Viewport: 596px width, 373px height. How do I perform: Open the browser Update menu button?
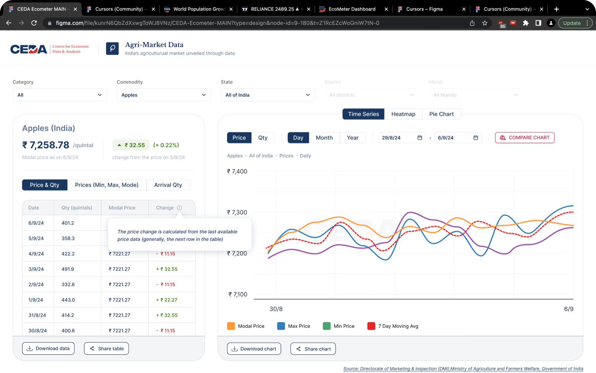pyautogui.click(x=575, y=23)
